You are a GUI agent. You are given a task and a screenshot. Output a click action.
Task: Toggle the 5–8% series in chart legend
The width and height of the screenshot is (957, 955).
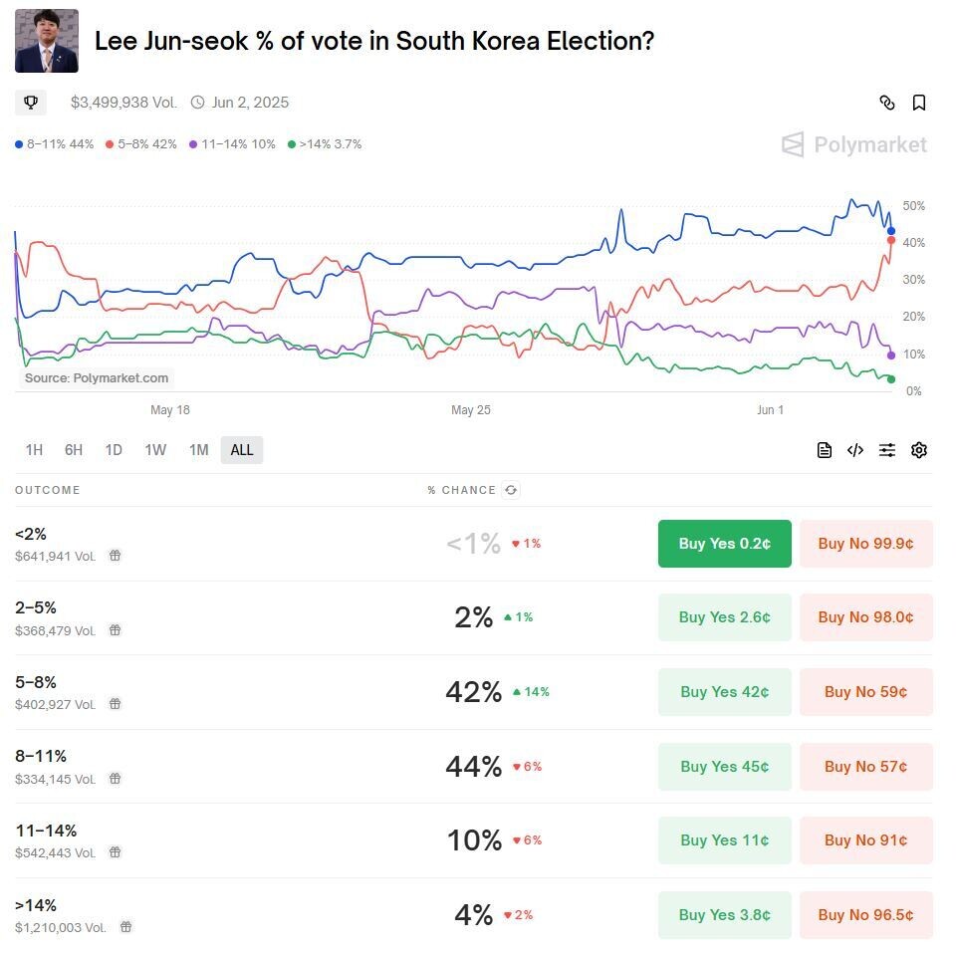pos(140,144)
